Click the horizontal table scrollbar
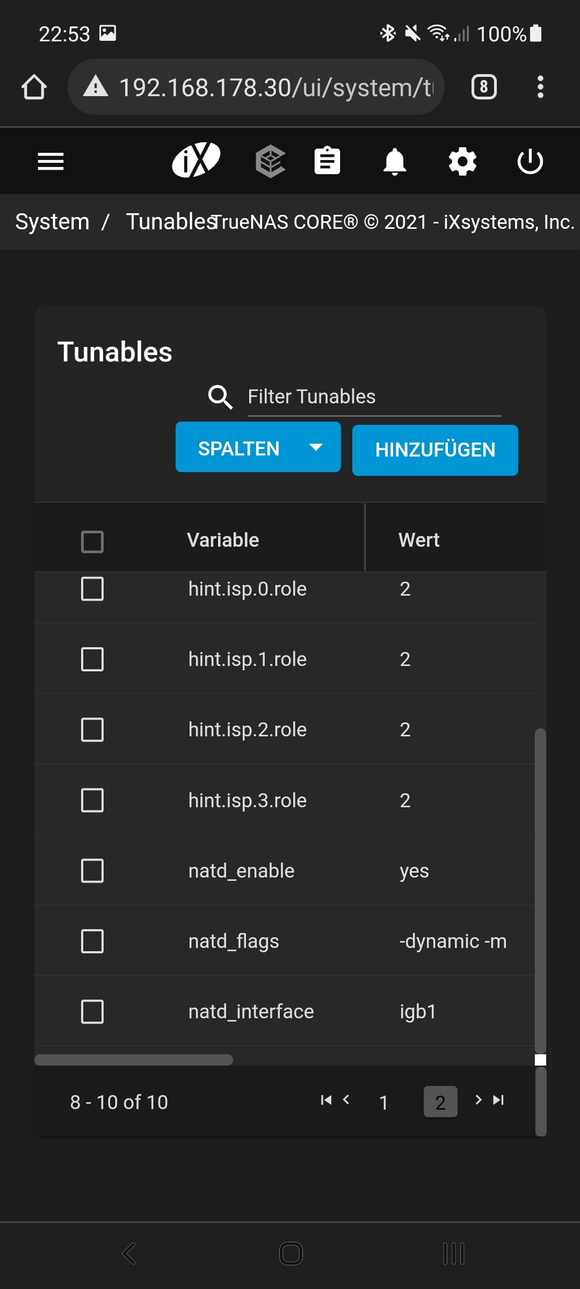The width and height of the screenshot is (580, 1289). click(134, 1060)
